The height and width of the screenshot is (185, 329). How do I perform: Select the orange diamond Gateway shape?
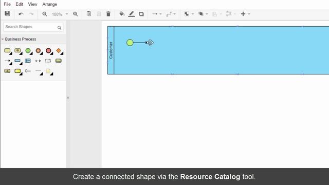click(59, 51)
